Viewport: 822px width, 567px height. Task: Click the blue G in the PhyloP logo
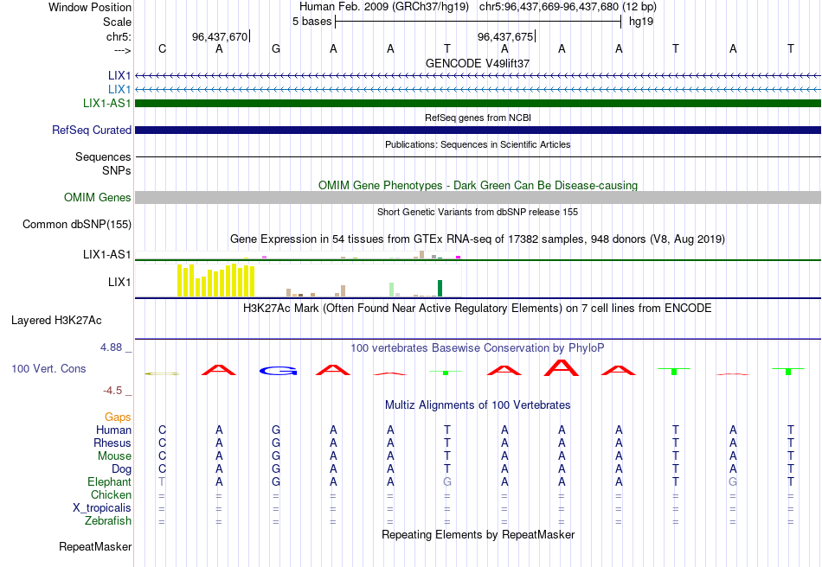click(x=279, y=371)
